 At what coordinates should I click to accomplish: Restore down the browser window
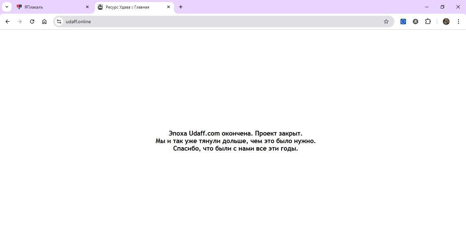442,7
